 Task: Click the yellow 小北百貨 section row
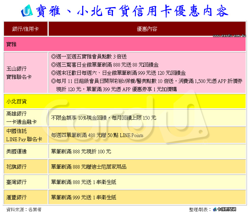125,101
